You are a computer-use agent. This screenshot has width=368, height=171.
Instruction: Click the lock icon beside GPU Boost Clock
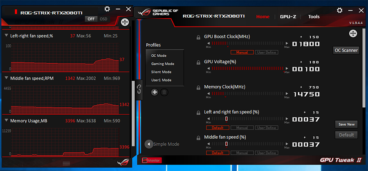pyautogui.click(x=198, y=37)
